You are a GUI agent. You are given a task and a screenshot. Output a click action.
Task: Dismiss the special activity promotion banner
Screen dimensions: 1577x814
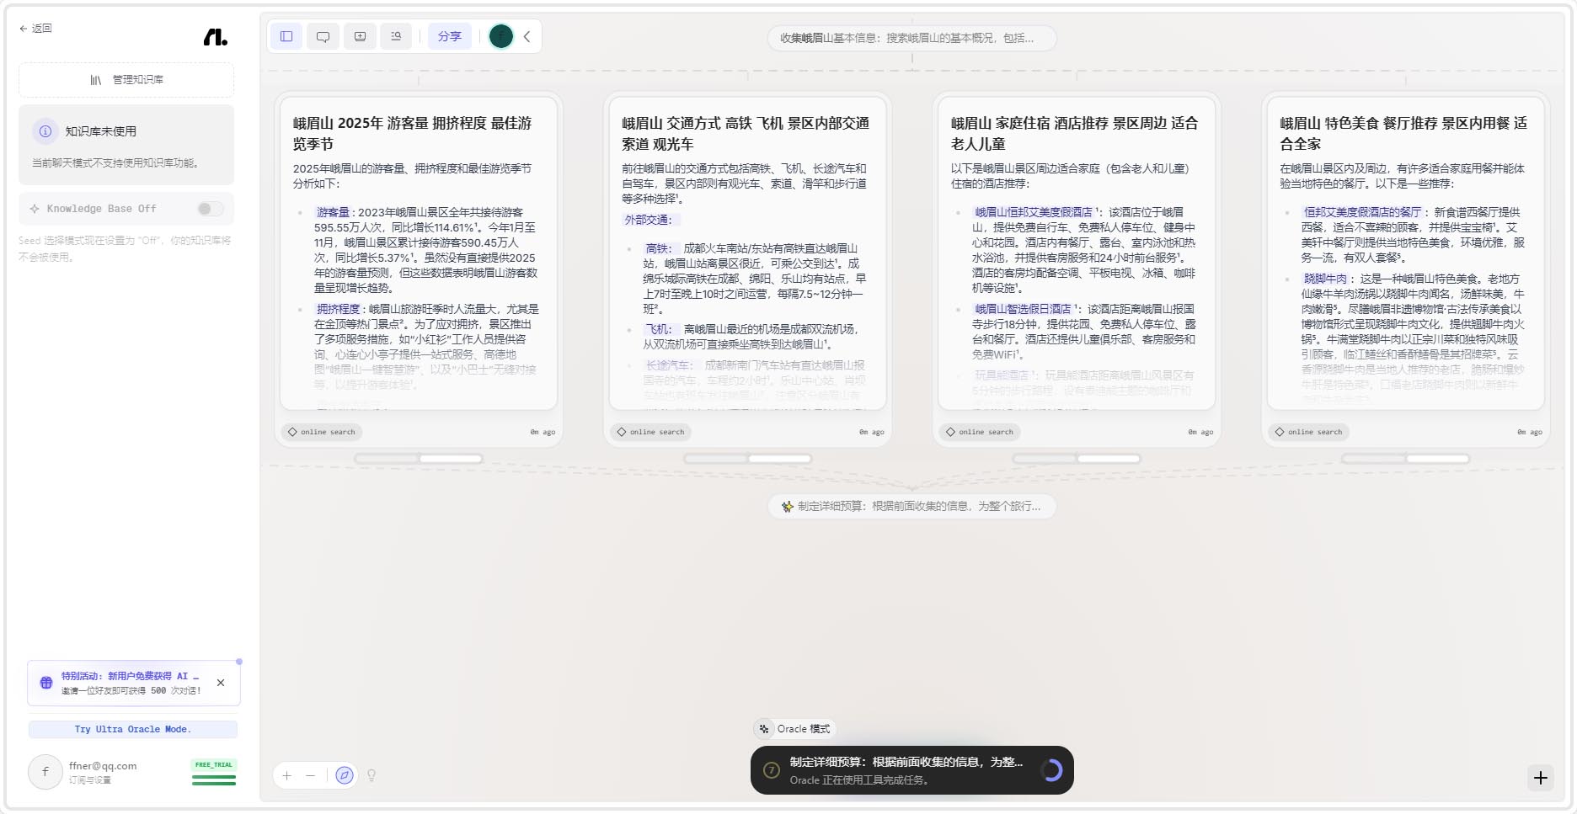221,683
